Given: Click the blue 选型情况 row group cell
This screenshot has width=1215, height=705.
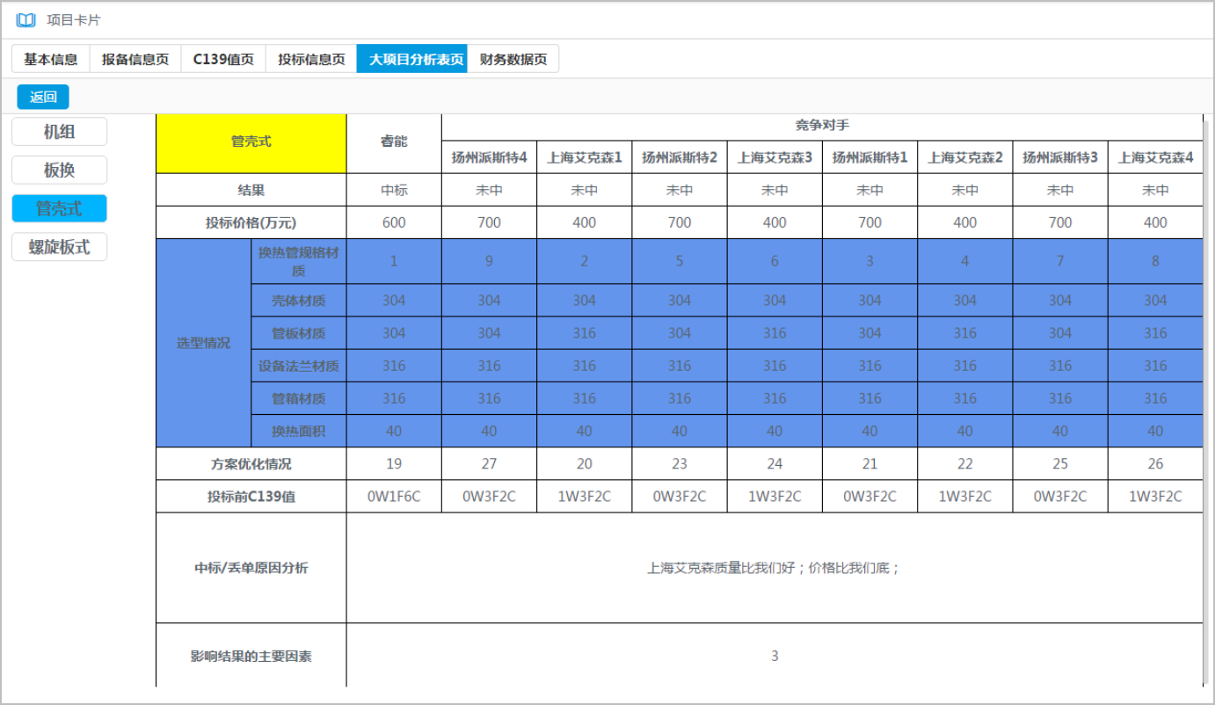Looking at the screenshot, I should (x=203, y=343).
